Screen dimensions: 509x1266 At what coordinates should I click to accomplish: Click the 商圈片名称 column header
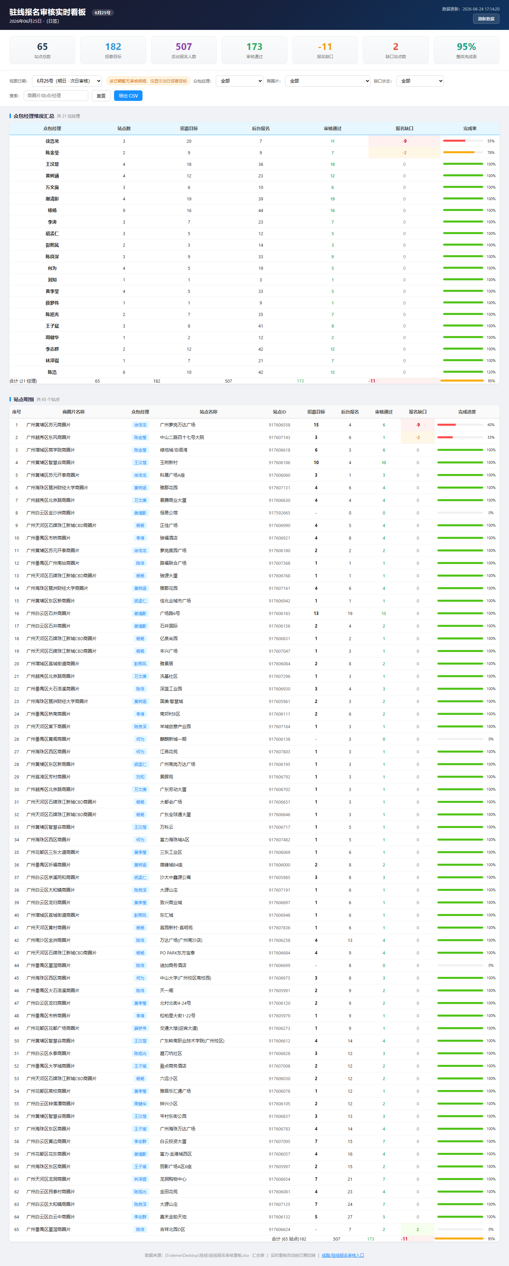[x=74, y=412]
